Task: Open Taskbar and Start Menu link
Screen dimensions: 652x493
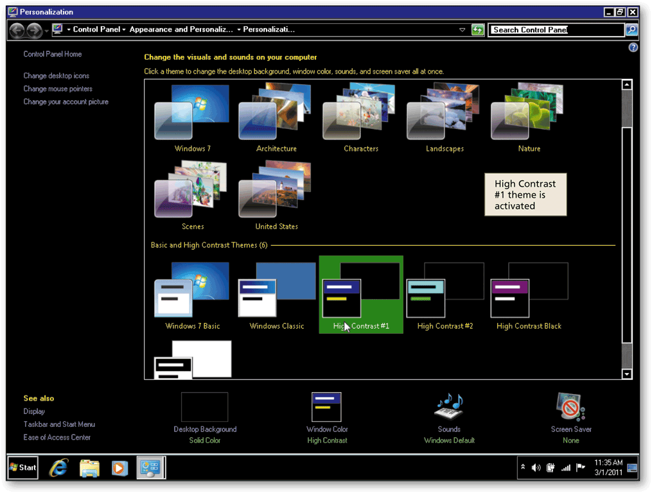Action: click(59, 424)
